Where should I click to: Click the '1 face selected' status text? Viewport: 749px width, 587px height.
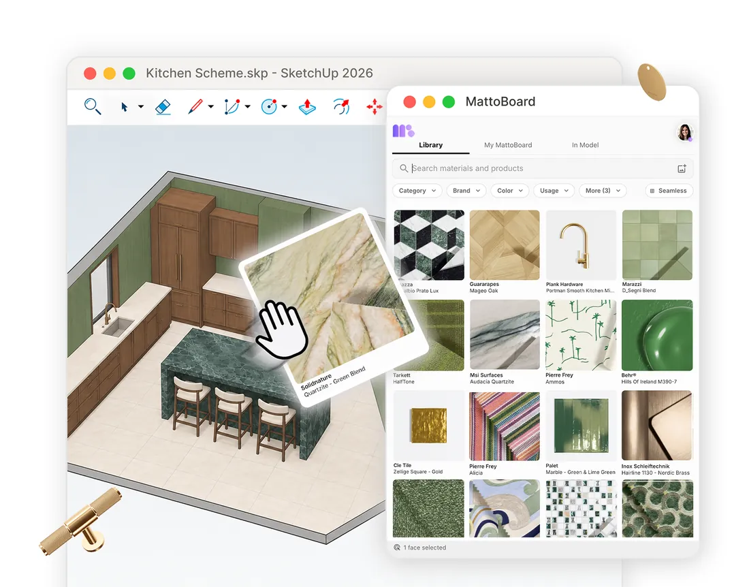point(425,548)
